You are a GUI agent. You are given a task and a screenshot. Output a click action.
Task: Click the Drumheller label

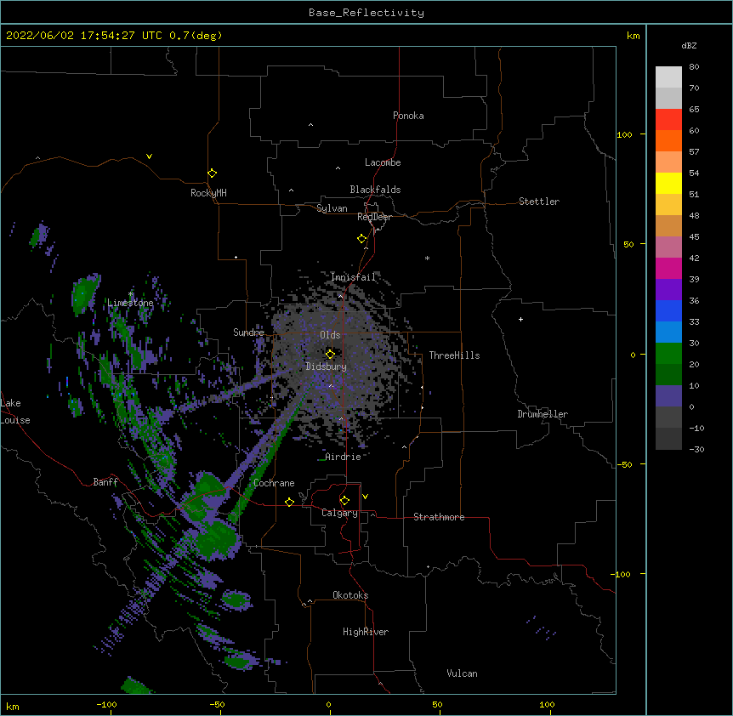click(x=543, y=414)
